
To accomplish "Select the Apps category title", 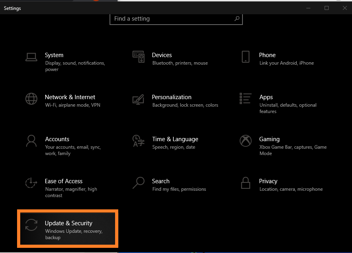I will pos(266,97).
